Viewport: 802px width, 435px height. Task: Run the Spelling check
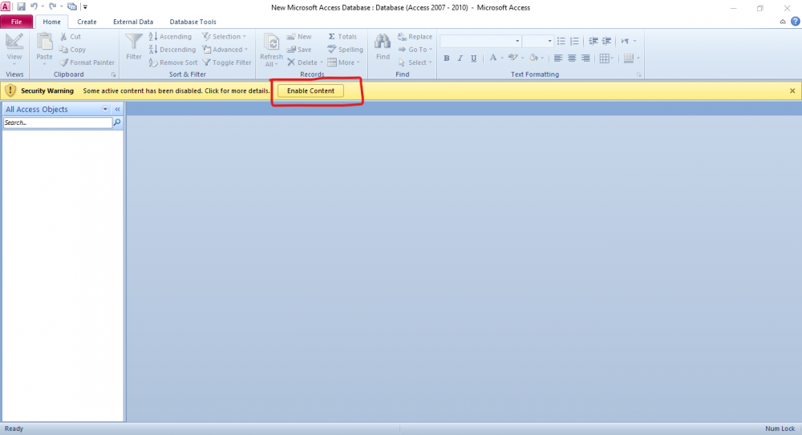pos(345,50)
